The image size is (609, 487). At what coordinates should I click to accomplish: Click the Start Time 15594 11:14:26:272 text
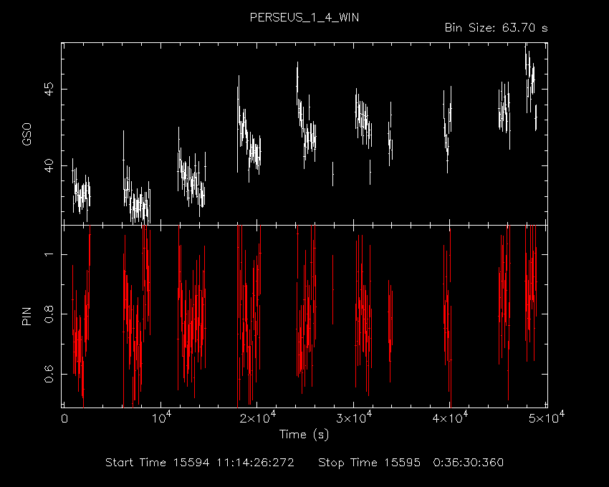pyautogui.click(x=200, y=463)
